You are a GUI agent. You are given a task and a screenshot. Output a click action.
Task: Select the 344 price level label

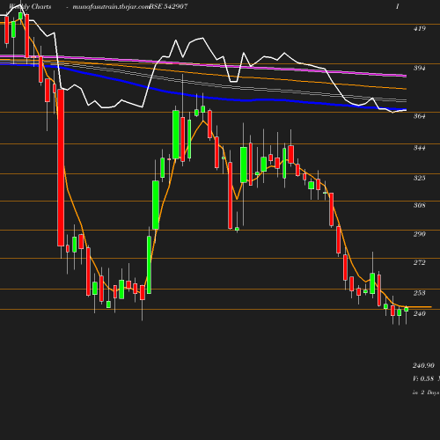pos(420,148)
